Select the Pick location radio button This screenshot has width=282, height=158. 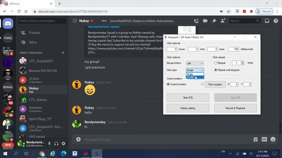pyautogui.click(x=203, y=84)
